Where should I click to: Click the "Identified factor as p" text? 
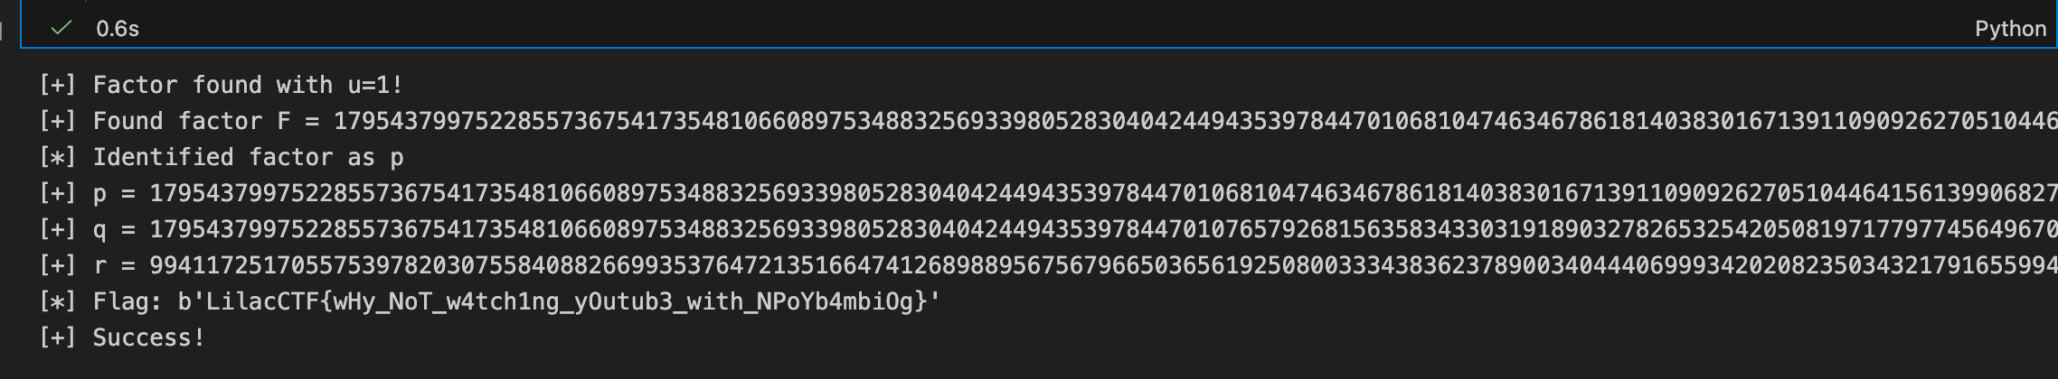pyautogui.click(x=248, y=157)
